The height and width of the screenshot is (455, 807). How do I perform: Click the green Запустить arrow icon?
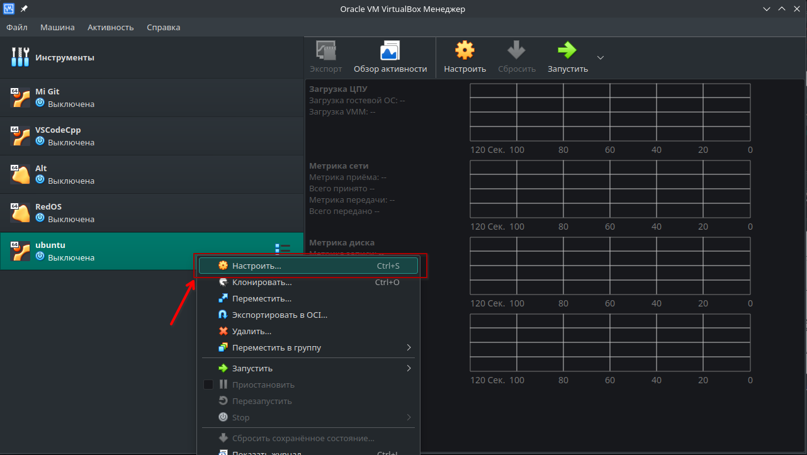click(x=567, y=51)
